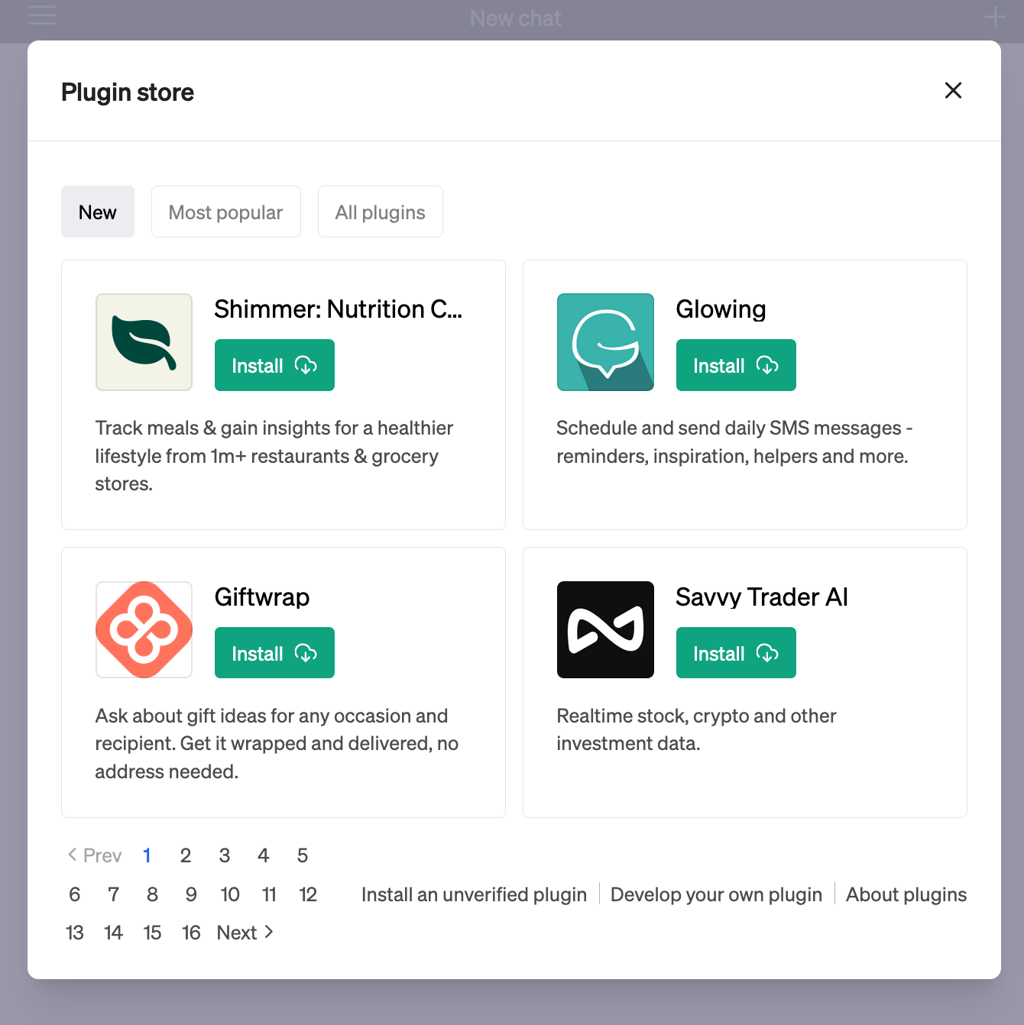Start a new chat with the plus icon

[994, 18]
